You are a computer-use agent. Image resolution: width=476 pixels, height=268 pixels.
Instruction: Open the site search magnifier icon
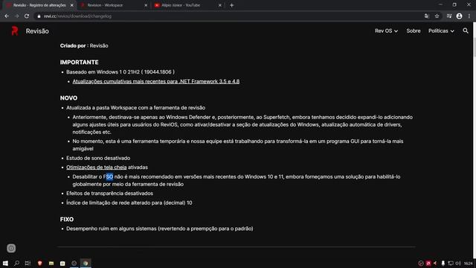click(x=466, y=31)
